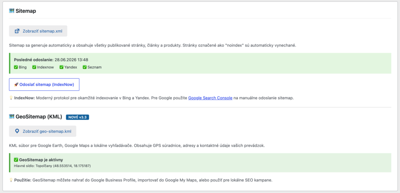Click the lightbulb icon before IndexNow tip
This screenshot has height=193, width=400.
tap(11, 98)
